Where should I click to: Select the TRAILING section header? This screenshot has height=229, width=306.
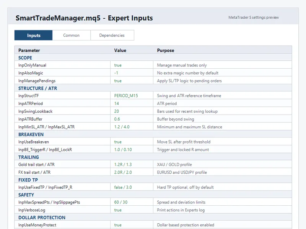pyautogui.click(x=153, y=157)
